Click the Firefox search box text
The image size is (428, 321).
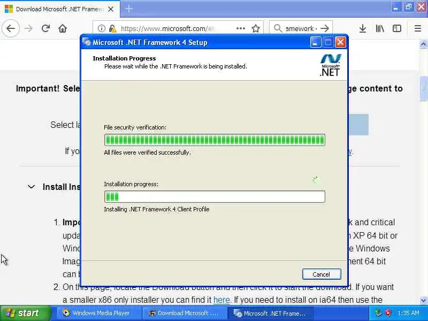(x=301, y=28)
